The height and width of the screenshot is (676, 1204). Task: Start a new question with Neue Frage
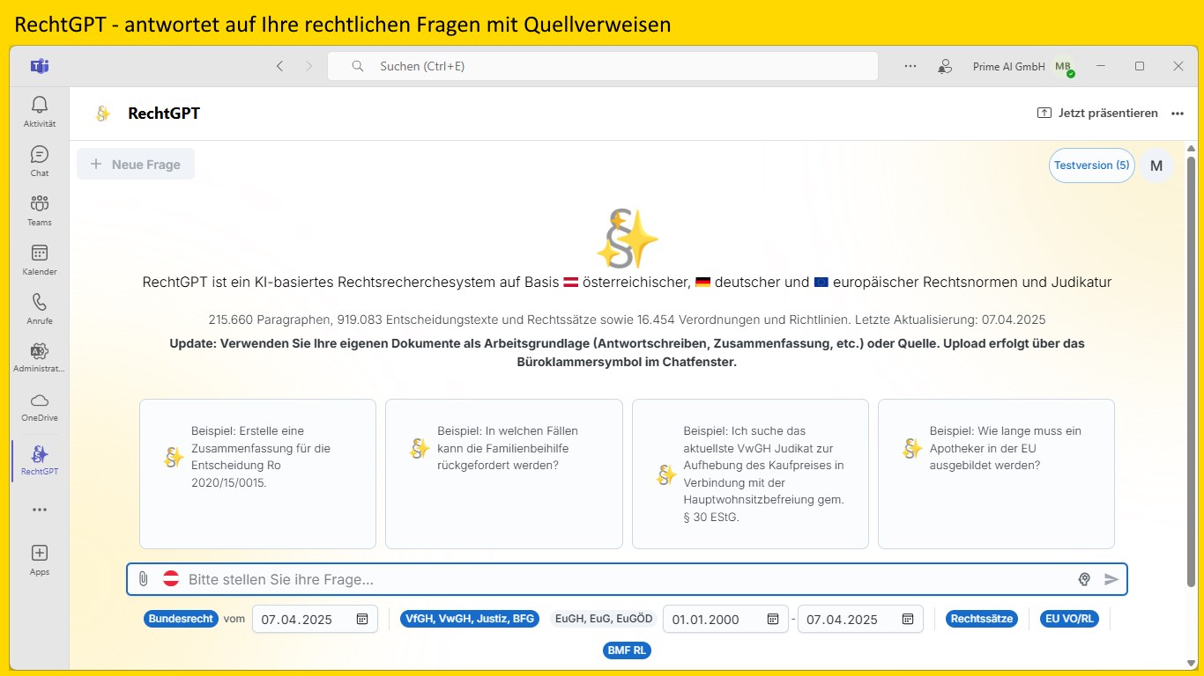[x=136, y=164]
